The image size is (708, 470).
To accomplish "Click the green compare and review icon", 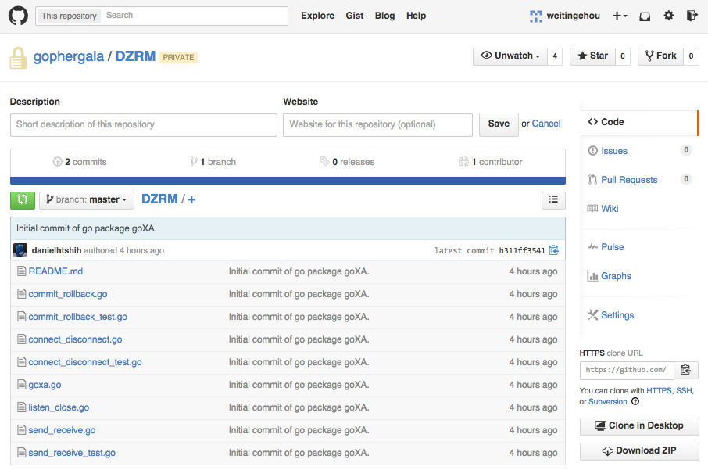I will 23,200.
